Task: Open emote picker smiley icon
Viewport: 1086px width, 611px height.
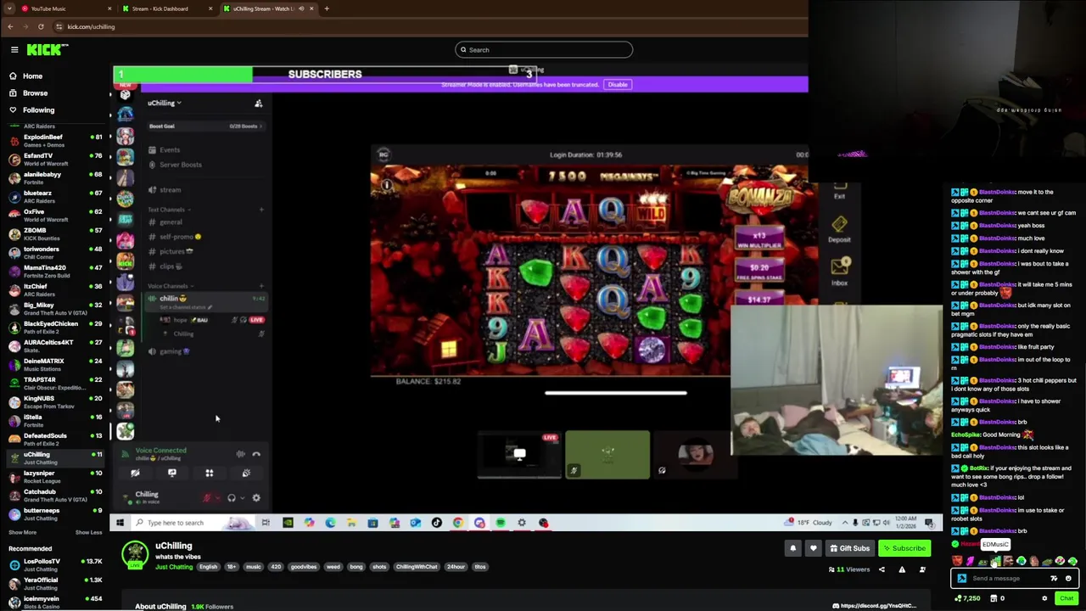Action: tap(1068, 579)
